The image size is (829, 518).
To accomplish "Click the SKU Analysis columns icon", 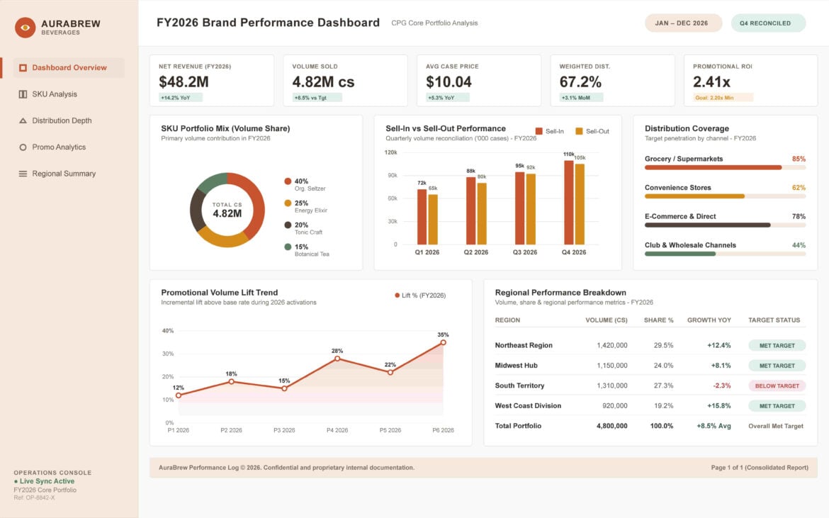I will [x=23, y=94].
